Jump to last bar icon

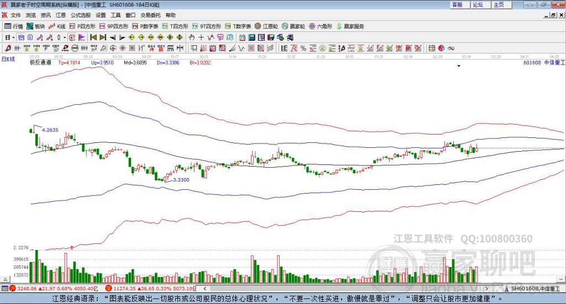[x=103, y=38]
